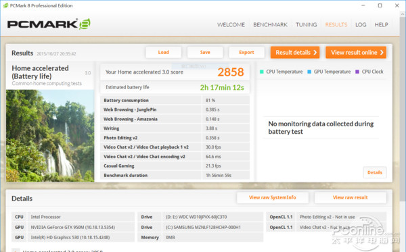Click the Home accelerated (Battery life) title
Image resolution: width=406 pixels, height=252 pixels.
40,72
